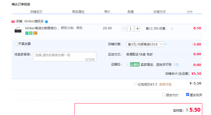
Task: Click the -3.00 shop discount amount
Action: tap(196, 44)
